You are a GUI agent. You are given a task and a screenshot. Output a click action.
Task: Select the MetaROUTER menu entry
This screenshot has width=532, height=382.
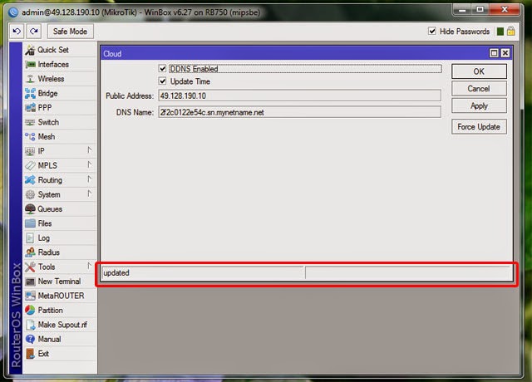[60, 296]
